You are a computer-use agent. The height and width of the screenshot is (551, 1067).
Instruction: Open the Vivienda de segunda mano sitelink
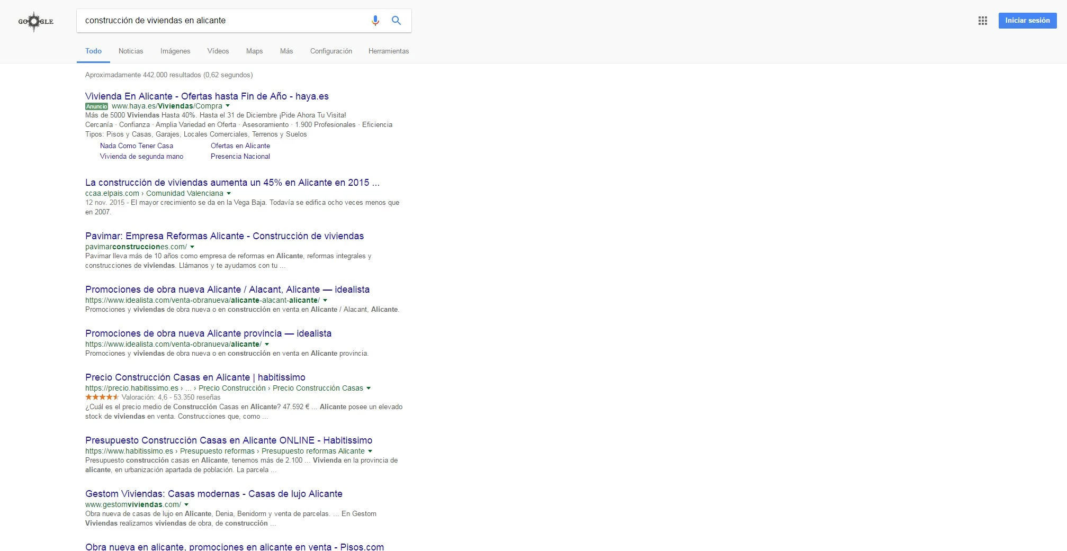point(141,157)
